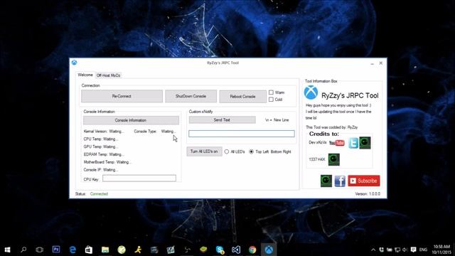This screenshot has width=455, height=256.
Task: Open the ENG language indicator
Action: [423, 250]
